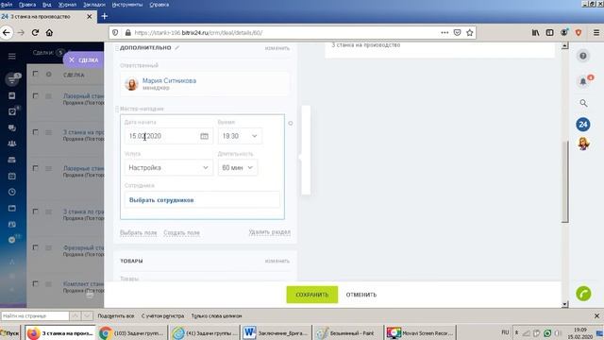Screen dimensions: 604x340
Task: Switch to Movavi Screen Recorder taskbar item
Action: [x=421, y=333]
